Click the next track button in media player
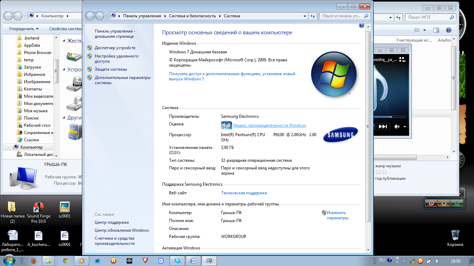 383,126
